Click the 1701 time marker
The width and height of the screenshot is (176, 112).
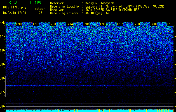(x=19, y=24)
